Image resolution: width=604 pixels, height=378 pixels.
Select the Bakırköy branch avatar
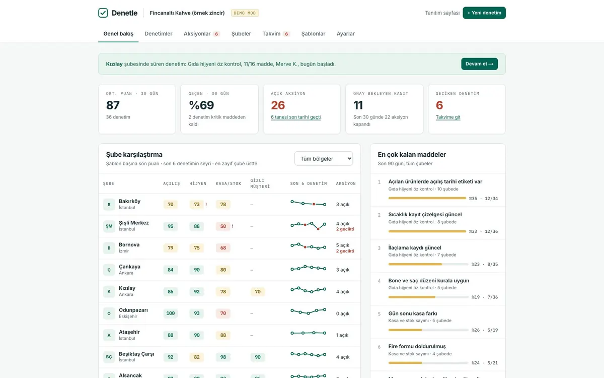(x=109, y=205)
